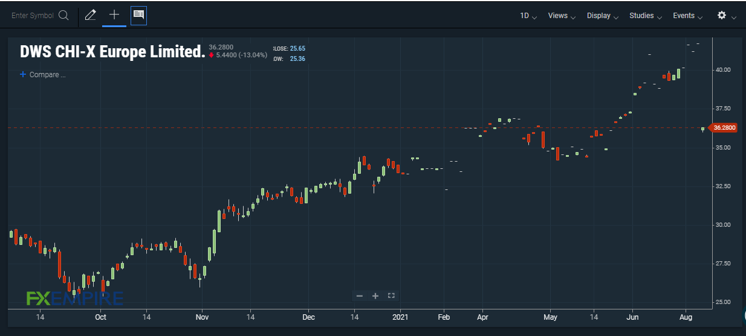Click the May date axis label
This screenshot has height=336, width=746.
[550, 317]
